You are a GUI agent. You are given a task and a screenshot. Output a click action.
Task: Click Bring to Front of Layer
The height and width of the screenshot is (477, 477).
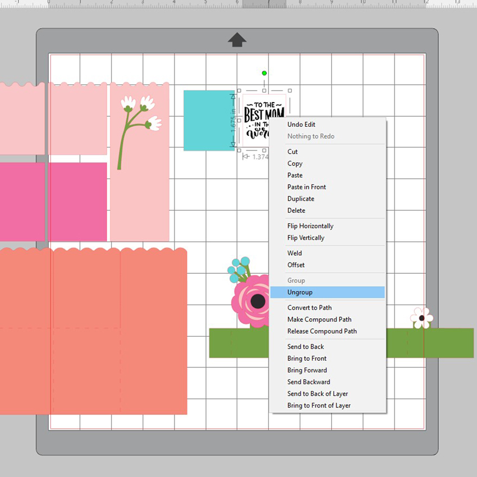(x=319, y=406)
